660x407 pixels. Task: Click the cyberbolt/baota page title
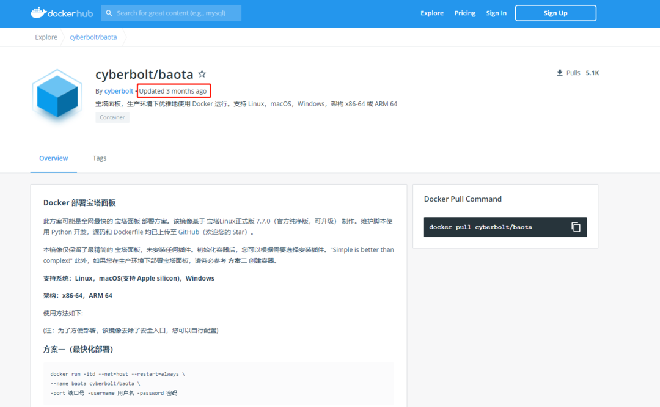(144, 74)
